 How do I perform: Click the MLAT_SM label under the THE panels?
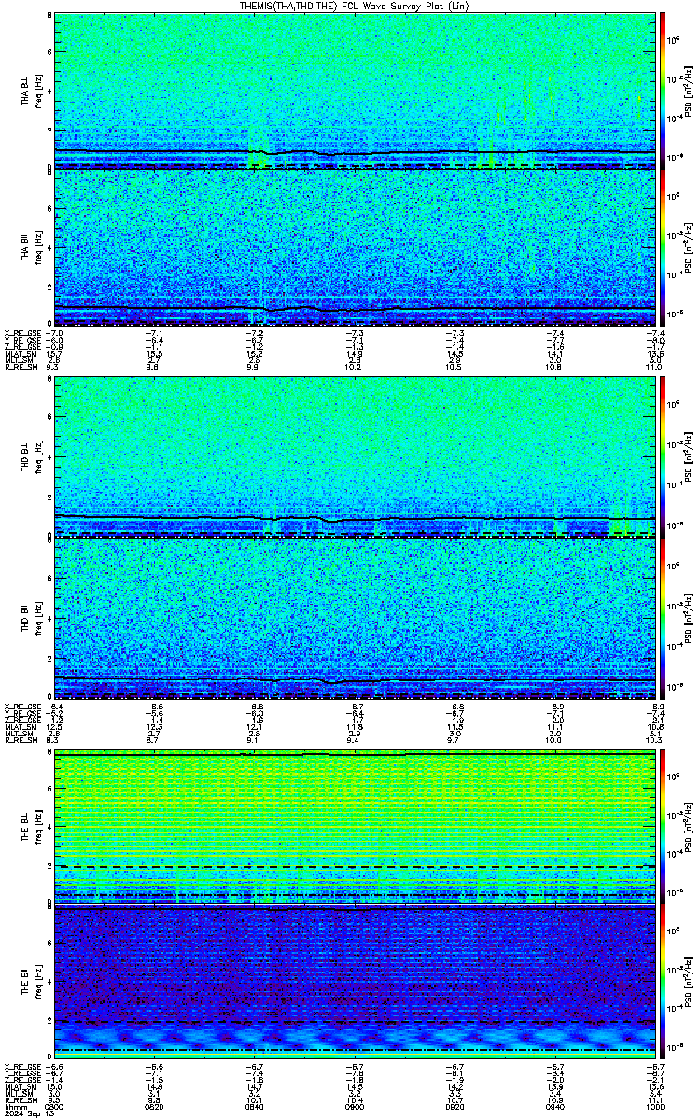pos(19,1087)
